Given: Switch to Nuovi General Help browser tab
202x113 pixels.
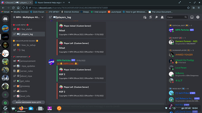Looking at the screenshot, I should 49,2.
